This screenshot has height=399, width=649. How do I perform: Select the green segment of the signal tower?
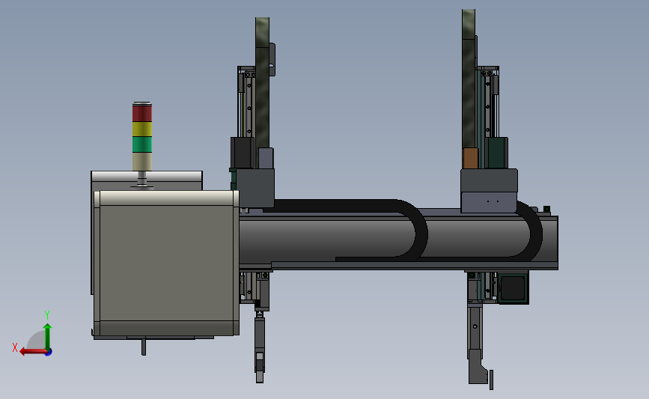[x=142, y=144]
